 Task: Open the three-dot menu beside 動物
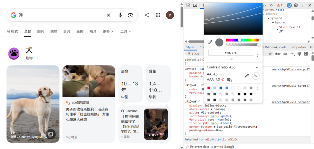coord(37,58)
